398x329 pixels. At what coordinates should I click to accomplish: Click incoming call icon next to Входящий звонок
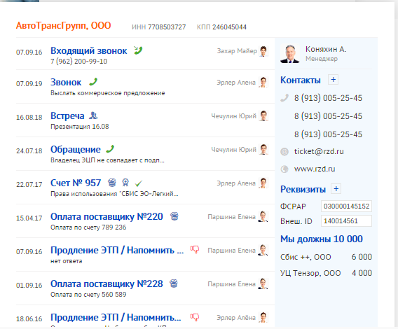point(138,50)
